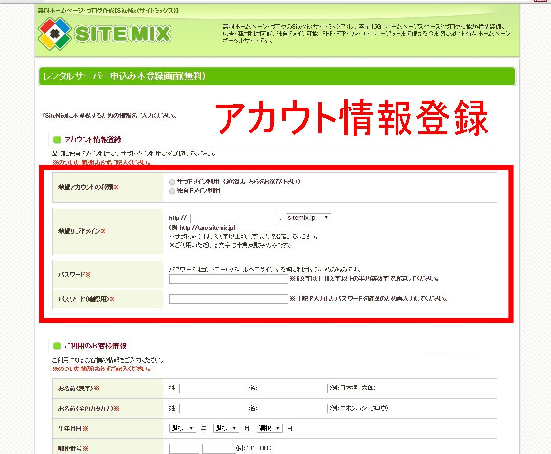This screenshot has height=454, width=551.
Task: Click the green レンタルサーバー申込み本登録画面 banner
Action: [277, 77]
